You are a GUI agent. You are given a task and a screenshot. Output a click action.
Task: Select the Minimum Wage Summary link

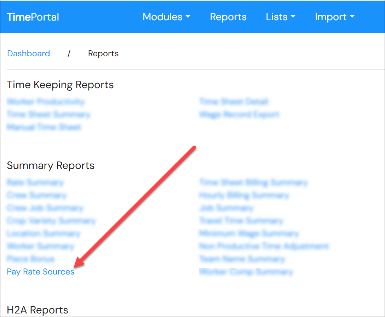click(x=249, y=233)
